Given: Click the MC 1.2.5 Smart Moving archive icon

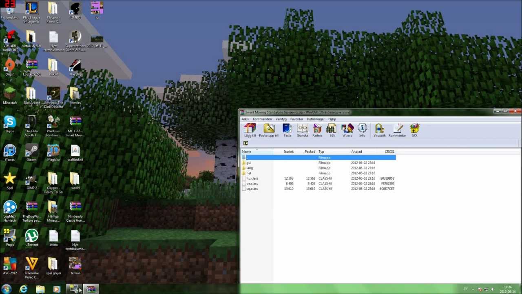Looking at the screenshot, I should click(x=75, y=126).
